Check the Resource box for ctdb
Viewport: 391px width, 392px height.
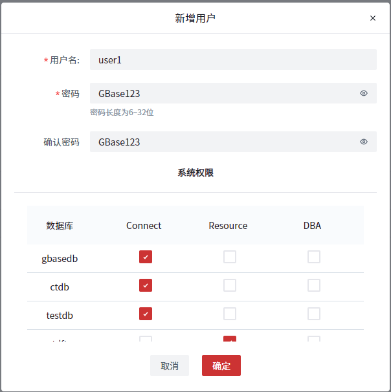pos(230,285)
